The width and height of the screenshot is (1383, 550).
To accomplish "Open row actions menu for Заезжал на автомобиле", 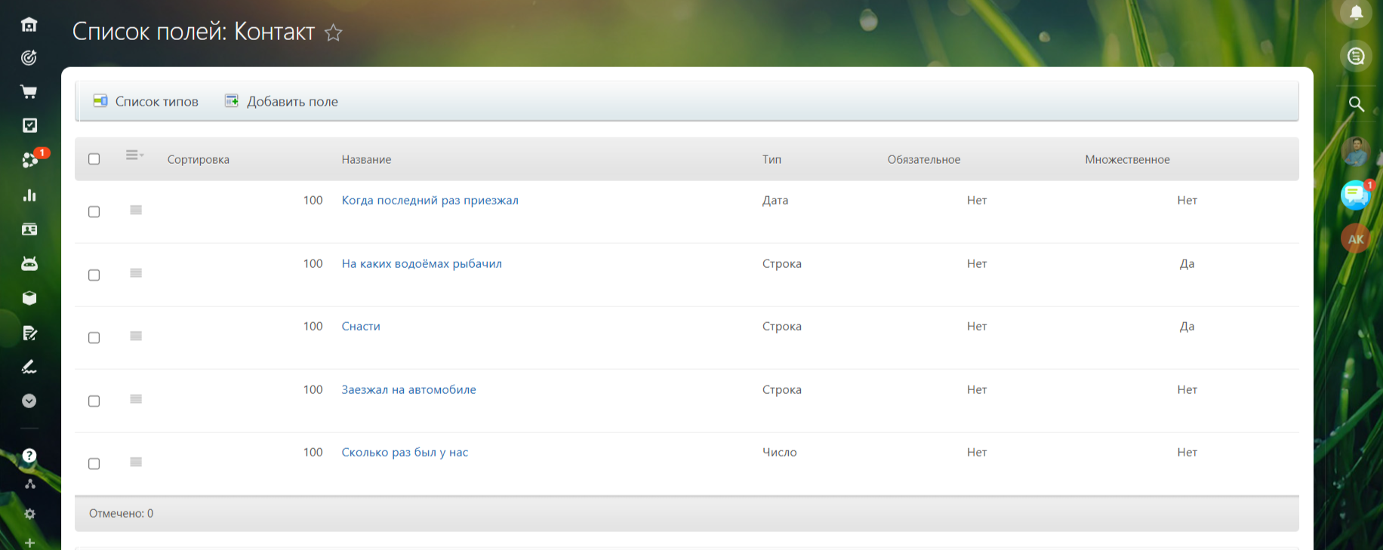I will [x=136, y=399].
